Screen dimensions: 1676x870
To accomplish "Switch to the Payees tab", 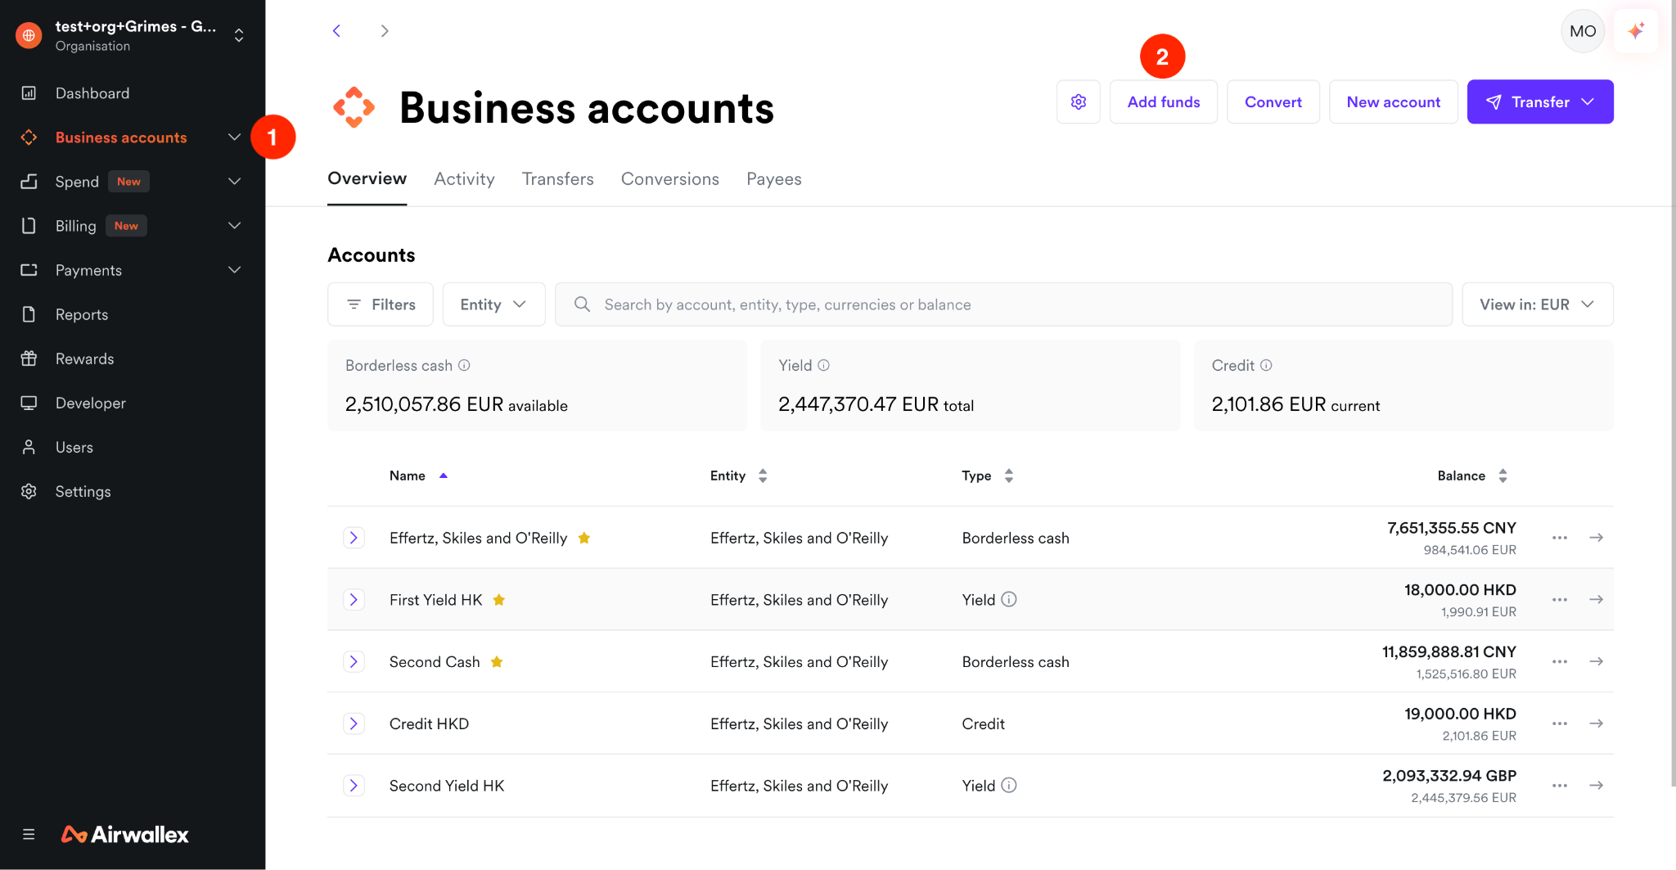I will pos(773,178).
